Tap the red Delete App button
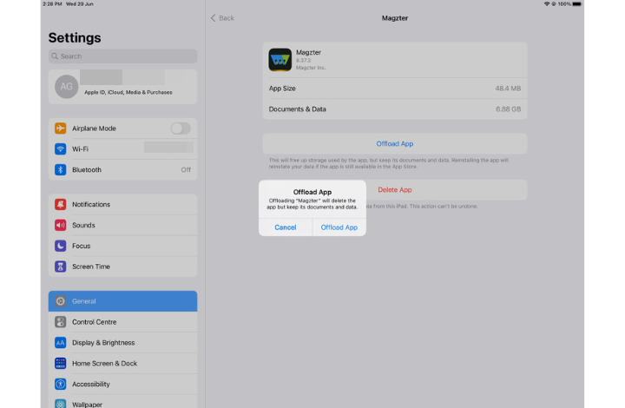The image size is (625, 408). click(x=395, y=189)
